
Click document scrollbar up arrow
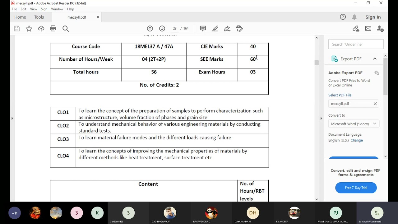pos(317,38)
